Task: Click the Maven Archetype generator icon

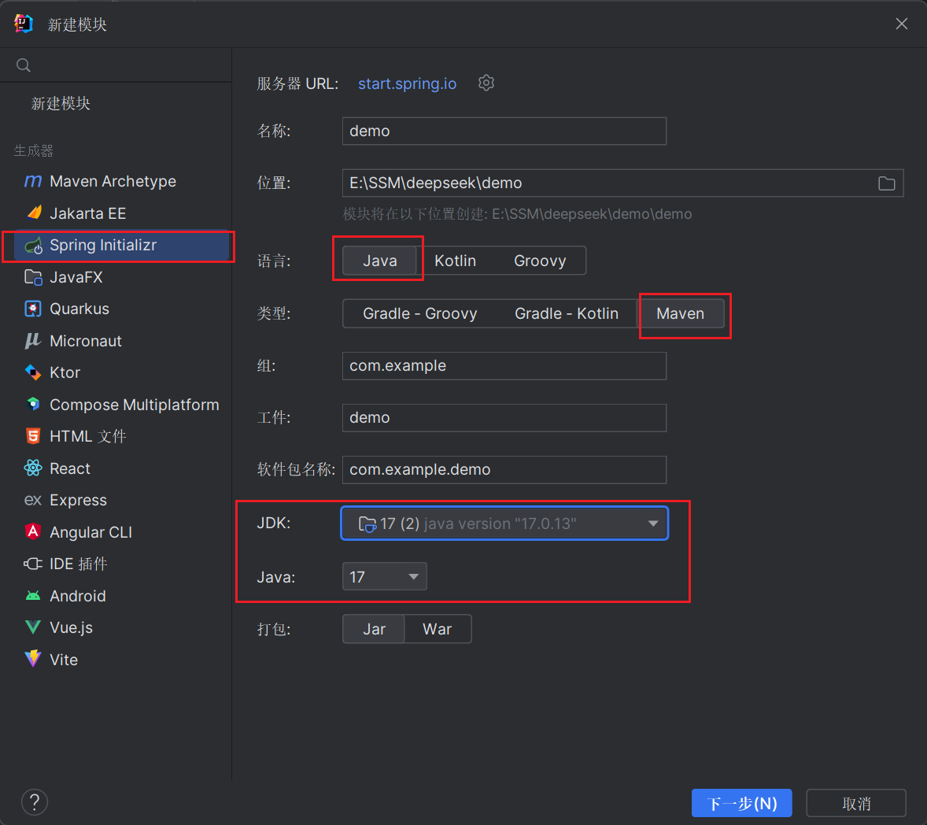Action: pos(33,181)
